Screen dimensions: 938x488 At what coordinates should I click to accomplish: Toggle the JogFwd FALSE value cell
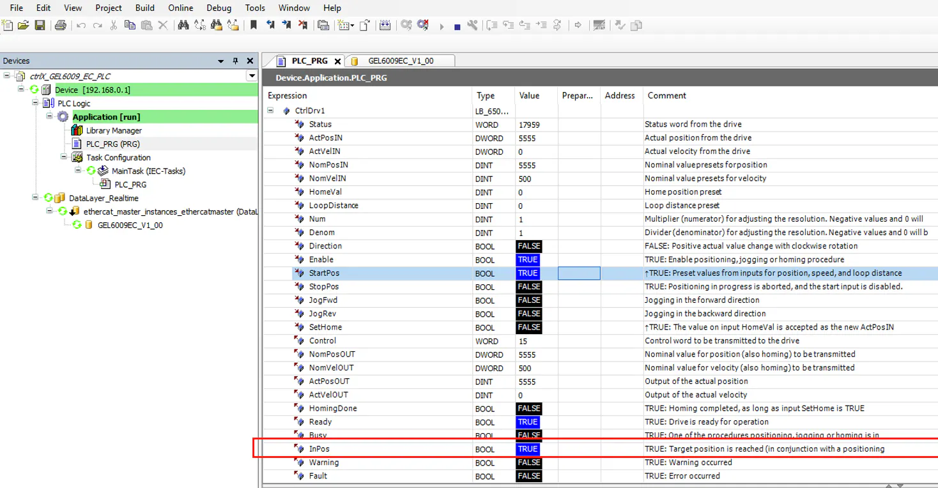pos(528,300)
